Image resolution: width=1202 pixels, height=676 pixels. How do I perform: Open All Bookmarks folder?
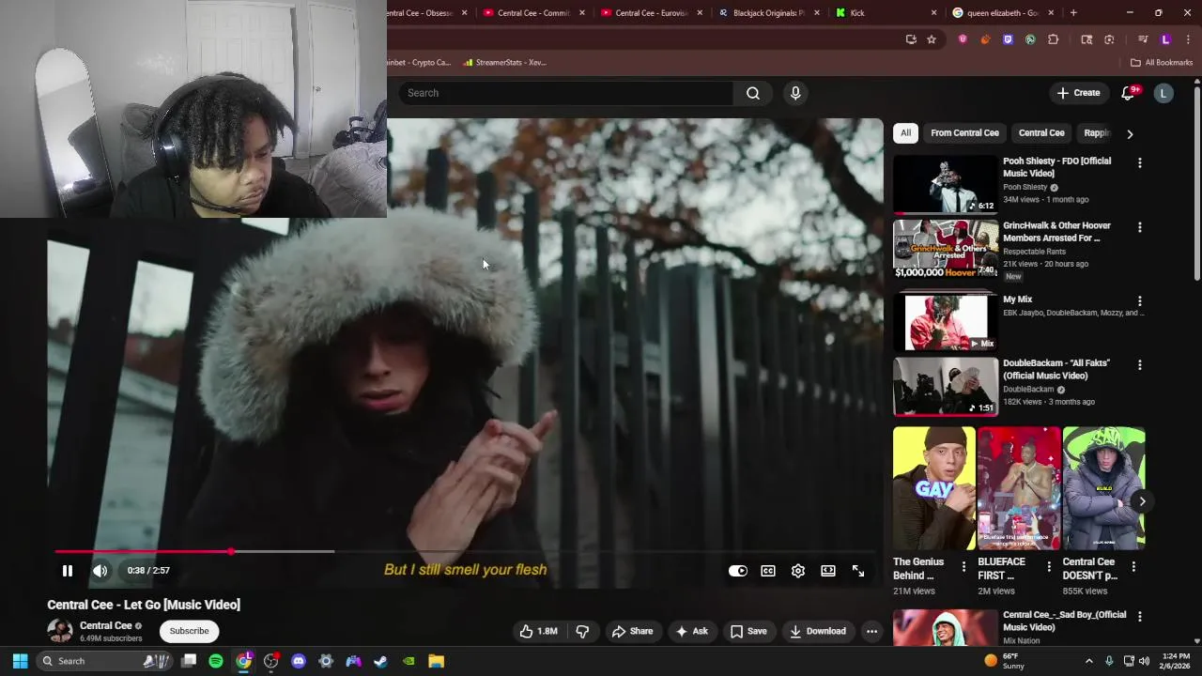click(1162, 63)
